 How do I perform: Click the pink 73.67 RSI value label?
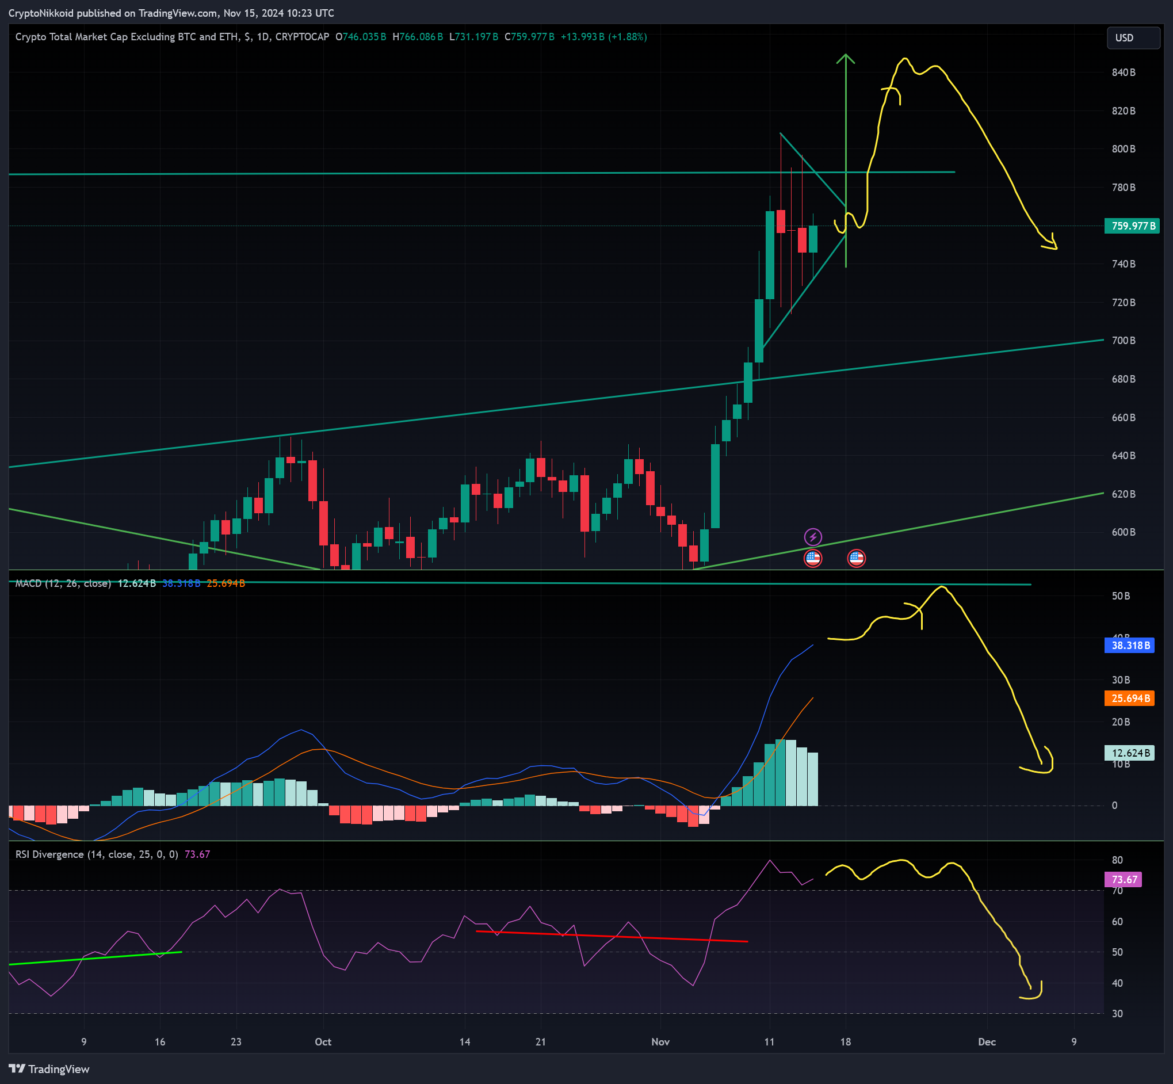coord(1122,879)
